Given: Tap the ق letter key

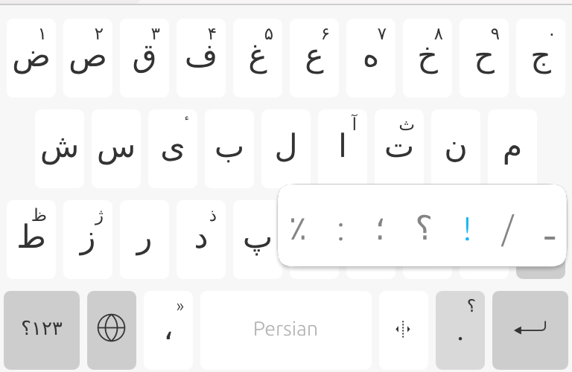Looking at the screenshot, I should tap(144, 58).
